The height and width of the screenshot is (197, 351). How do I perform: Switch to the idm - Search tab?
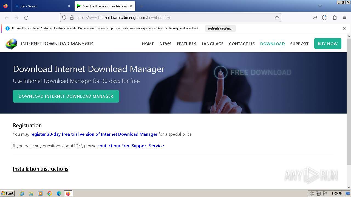point(43,6)
